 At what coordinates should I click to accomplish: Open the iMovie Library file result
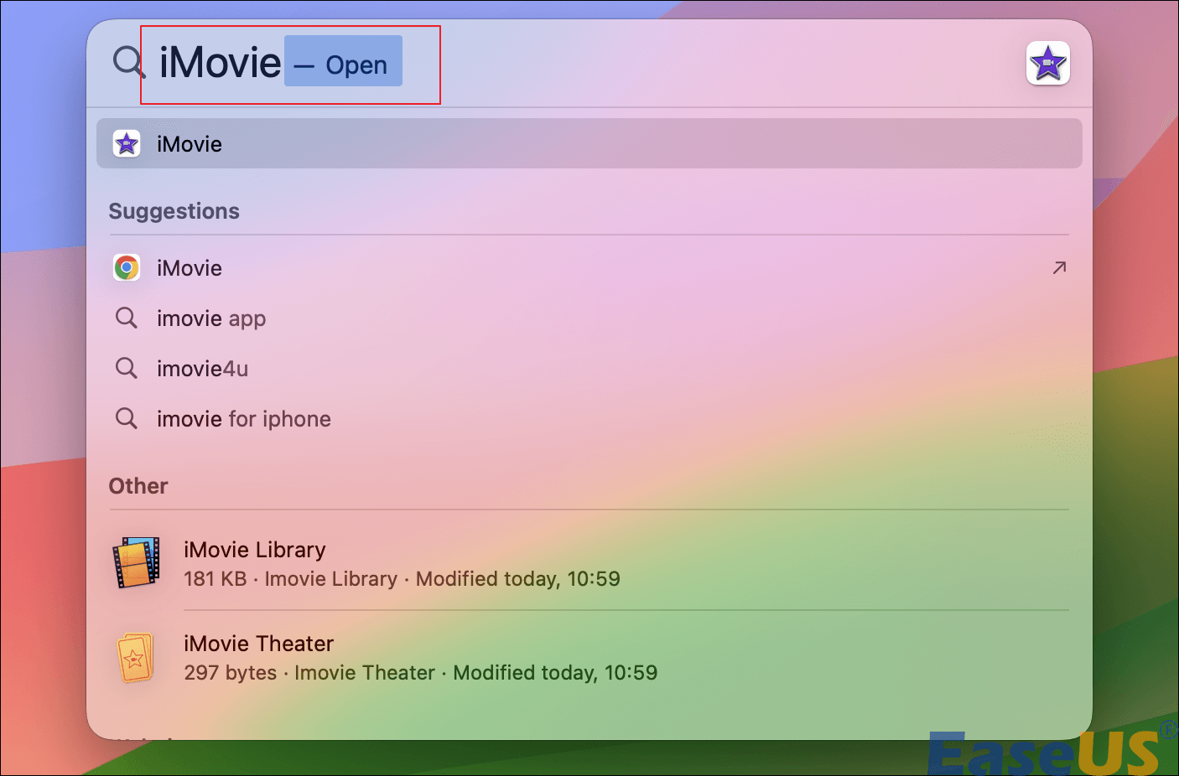click(589, 563)
